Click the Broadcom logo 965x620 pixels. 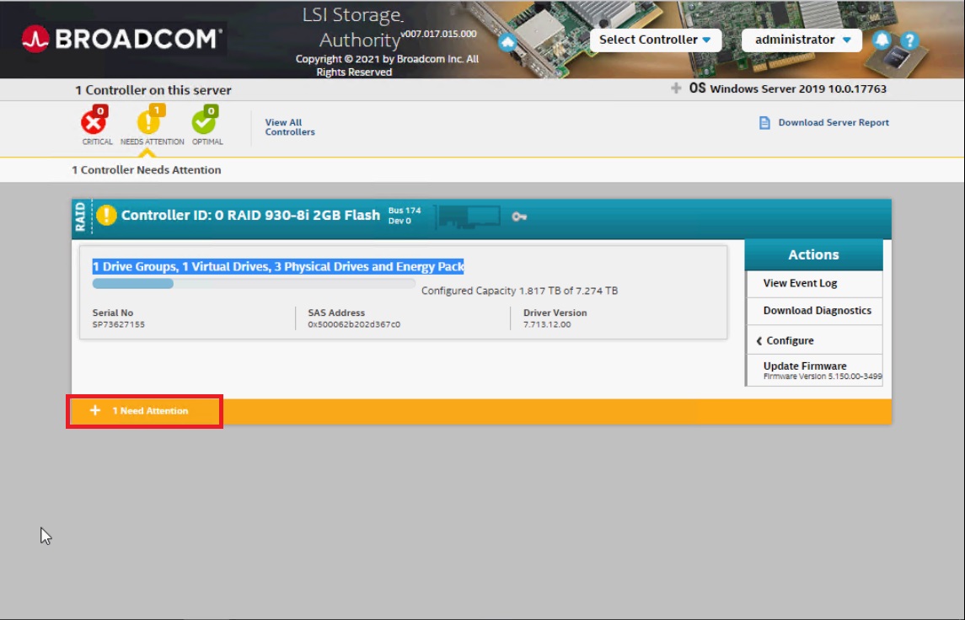click(x=121, y=39)
